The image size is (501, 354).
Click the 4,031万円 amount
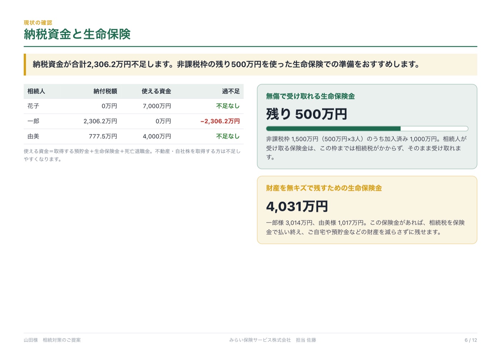pos(297,207)
